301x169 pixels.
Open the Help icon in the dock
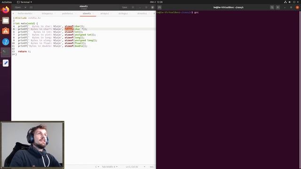(x=6, y=42)
